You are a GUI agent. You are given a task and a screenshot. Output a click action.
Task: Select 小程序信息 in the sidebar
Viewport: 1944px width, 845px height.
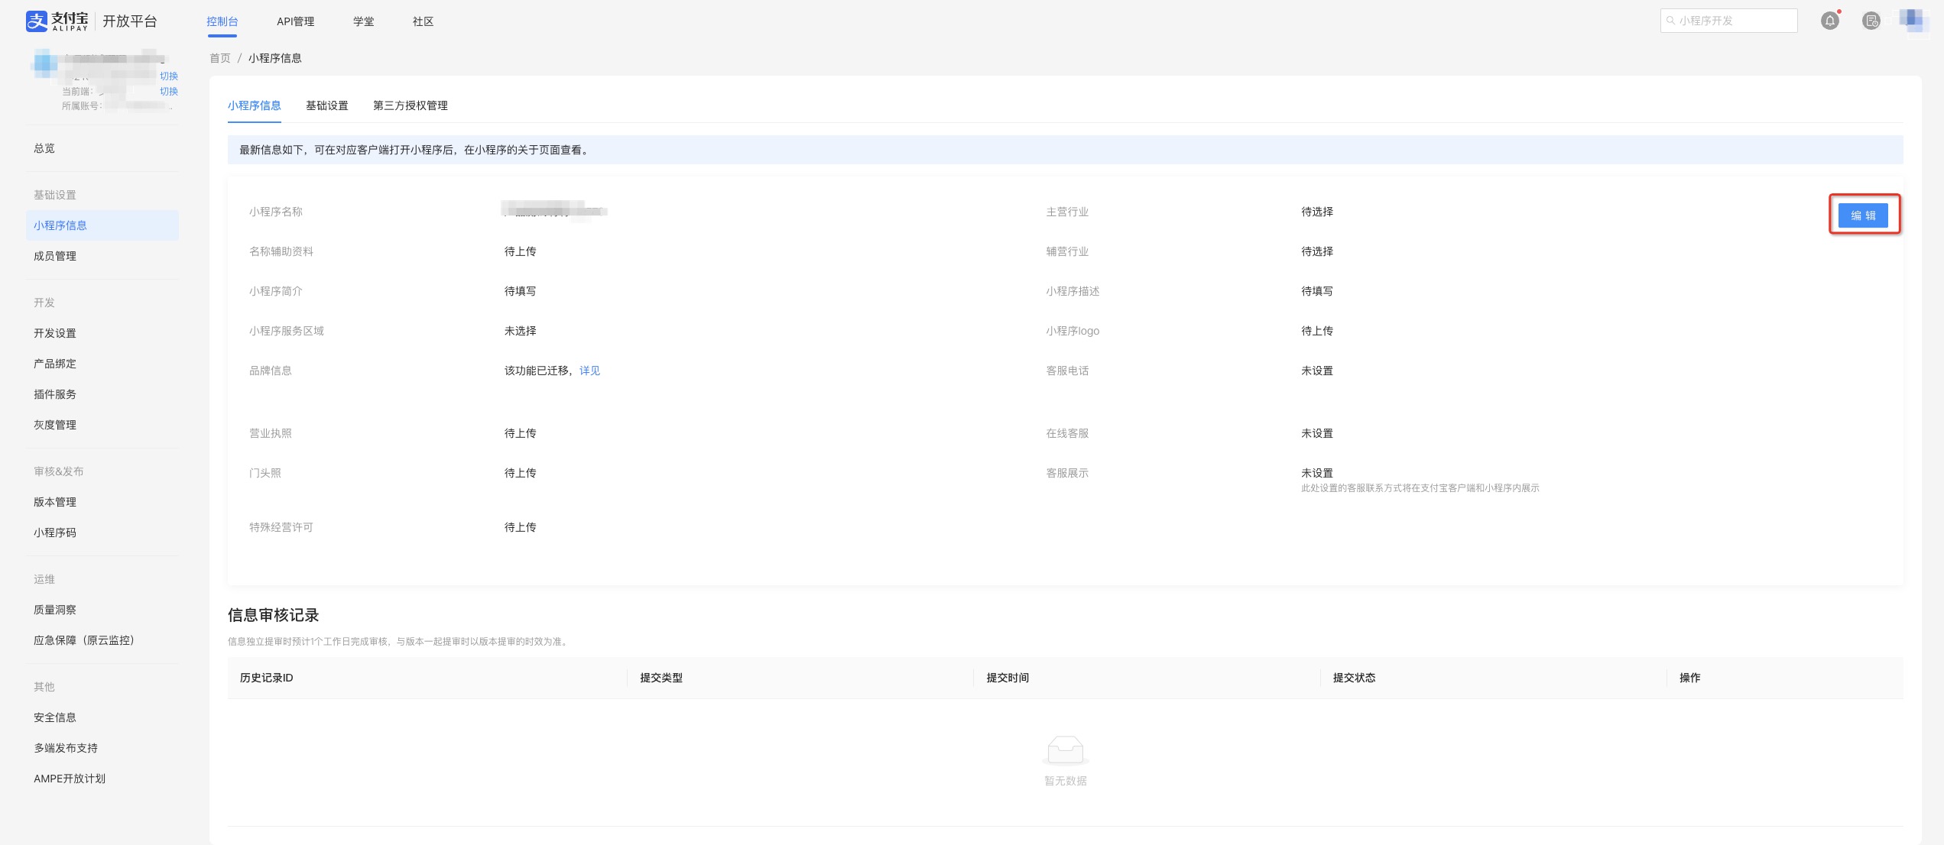pos(102,225)
